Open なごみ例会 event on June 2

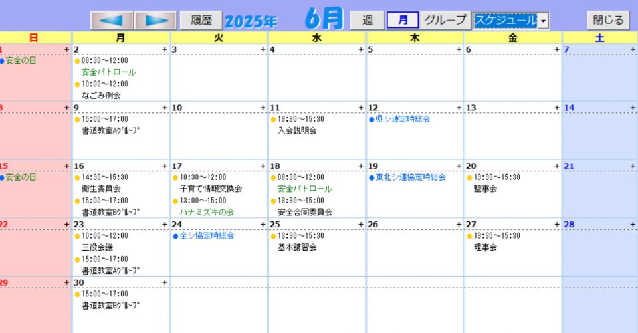(x=101, y=96)
